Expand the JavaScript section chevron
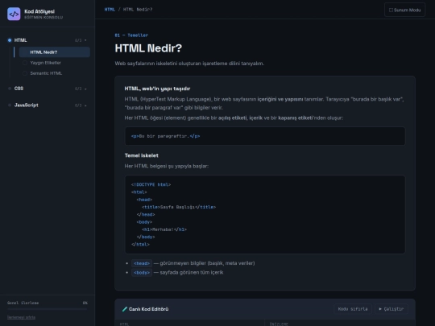435x326 pixels. click(x=85, y=105)
